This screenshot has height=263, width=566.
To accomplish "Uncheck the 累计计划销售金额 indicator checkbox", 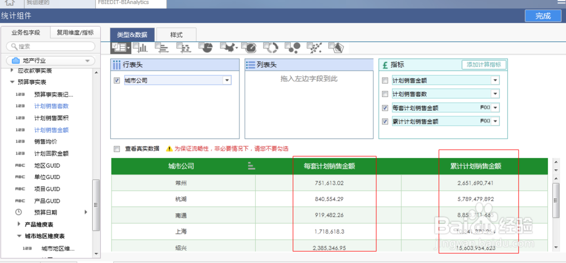I will pyautogui.click(x=385, y=121).
